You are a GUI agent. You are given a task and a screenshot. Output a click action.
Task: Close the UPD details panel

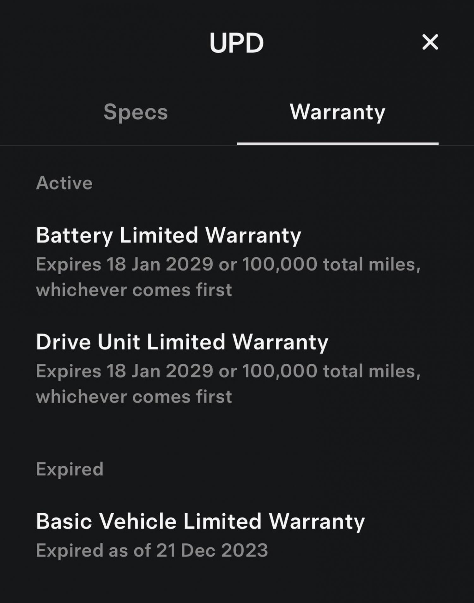(430, 42)
